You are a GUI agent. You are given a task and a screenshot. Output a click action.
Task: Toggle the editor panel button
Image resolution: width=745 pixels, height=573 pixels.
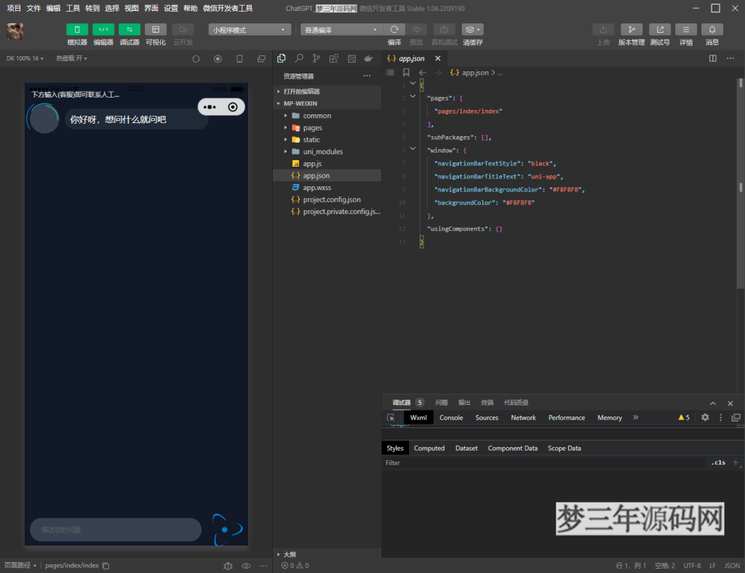pyautogui.click(x=103, y=30)
